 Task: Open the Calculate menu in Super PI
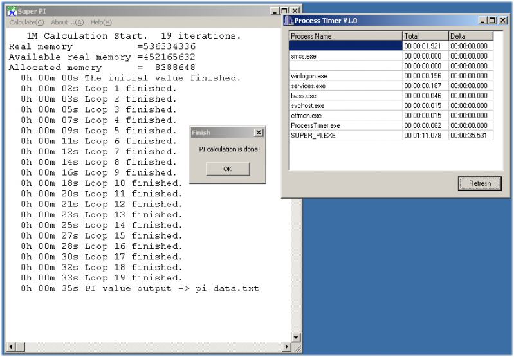pyautogui.click(x=26, y=23)
